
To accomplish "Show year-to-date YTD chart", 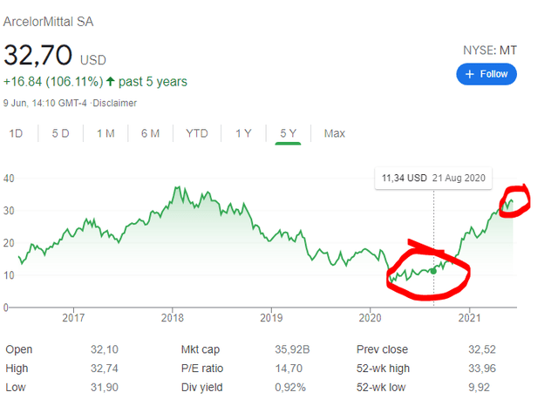I will pyautogui.click(x=197, y=133).
